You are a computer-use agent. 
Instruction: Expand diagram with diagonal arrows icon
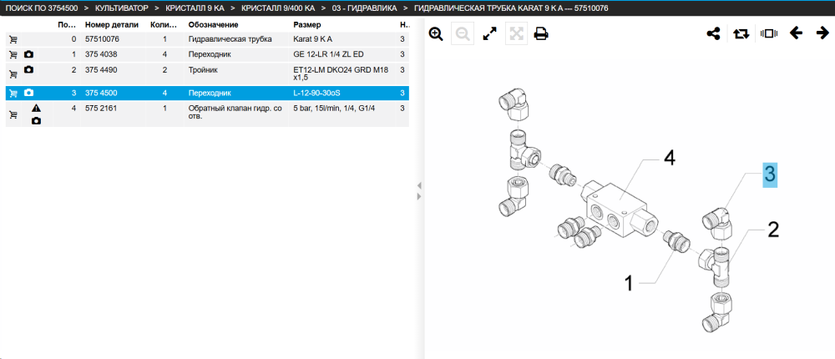tap(488, 34)
